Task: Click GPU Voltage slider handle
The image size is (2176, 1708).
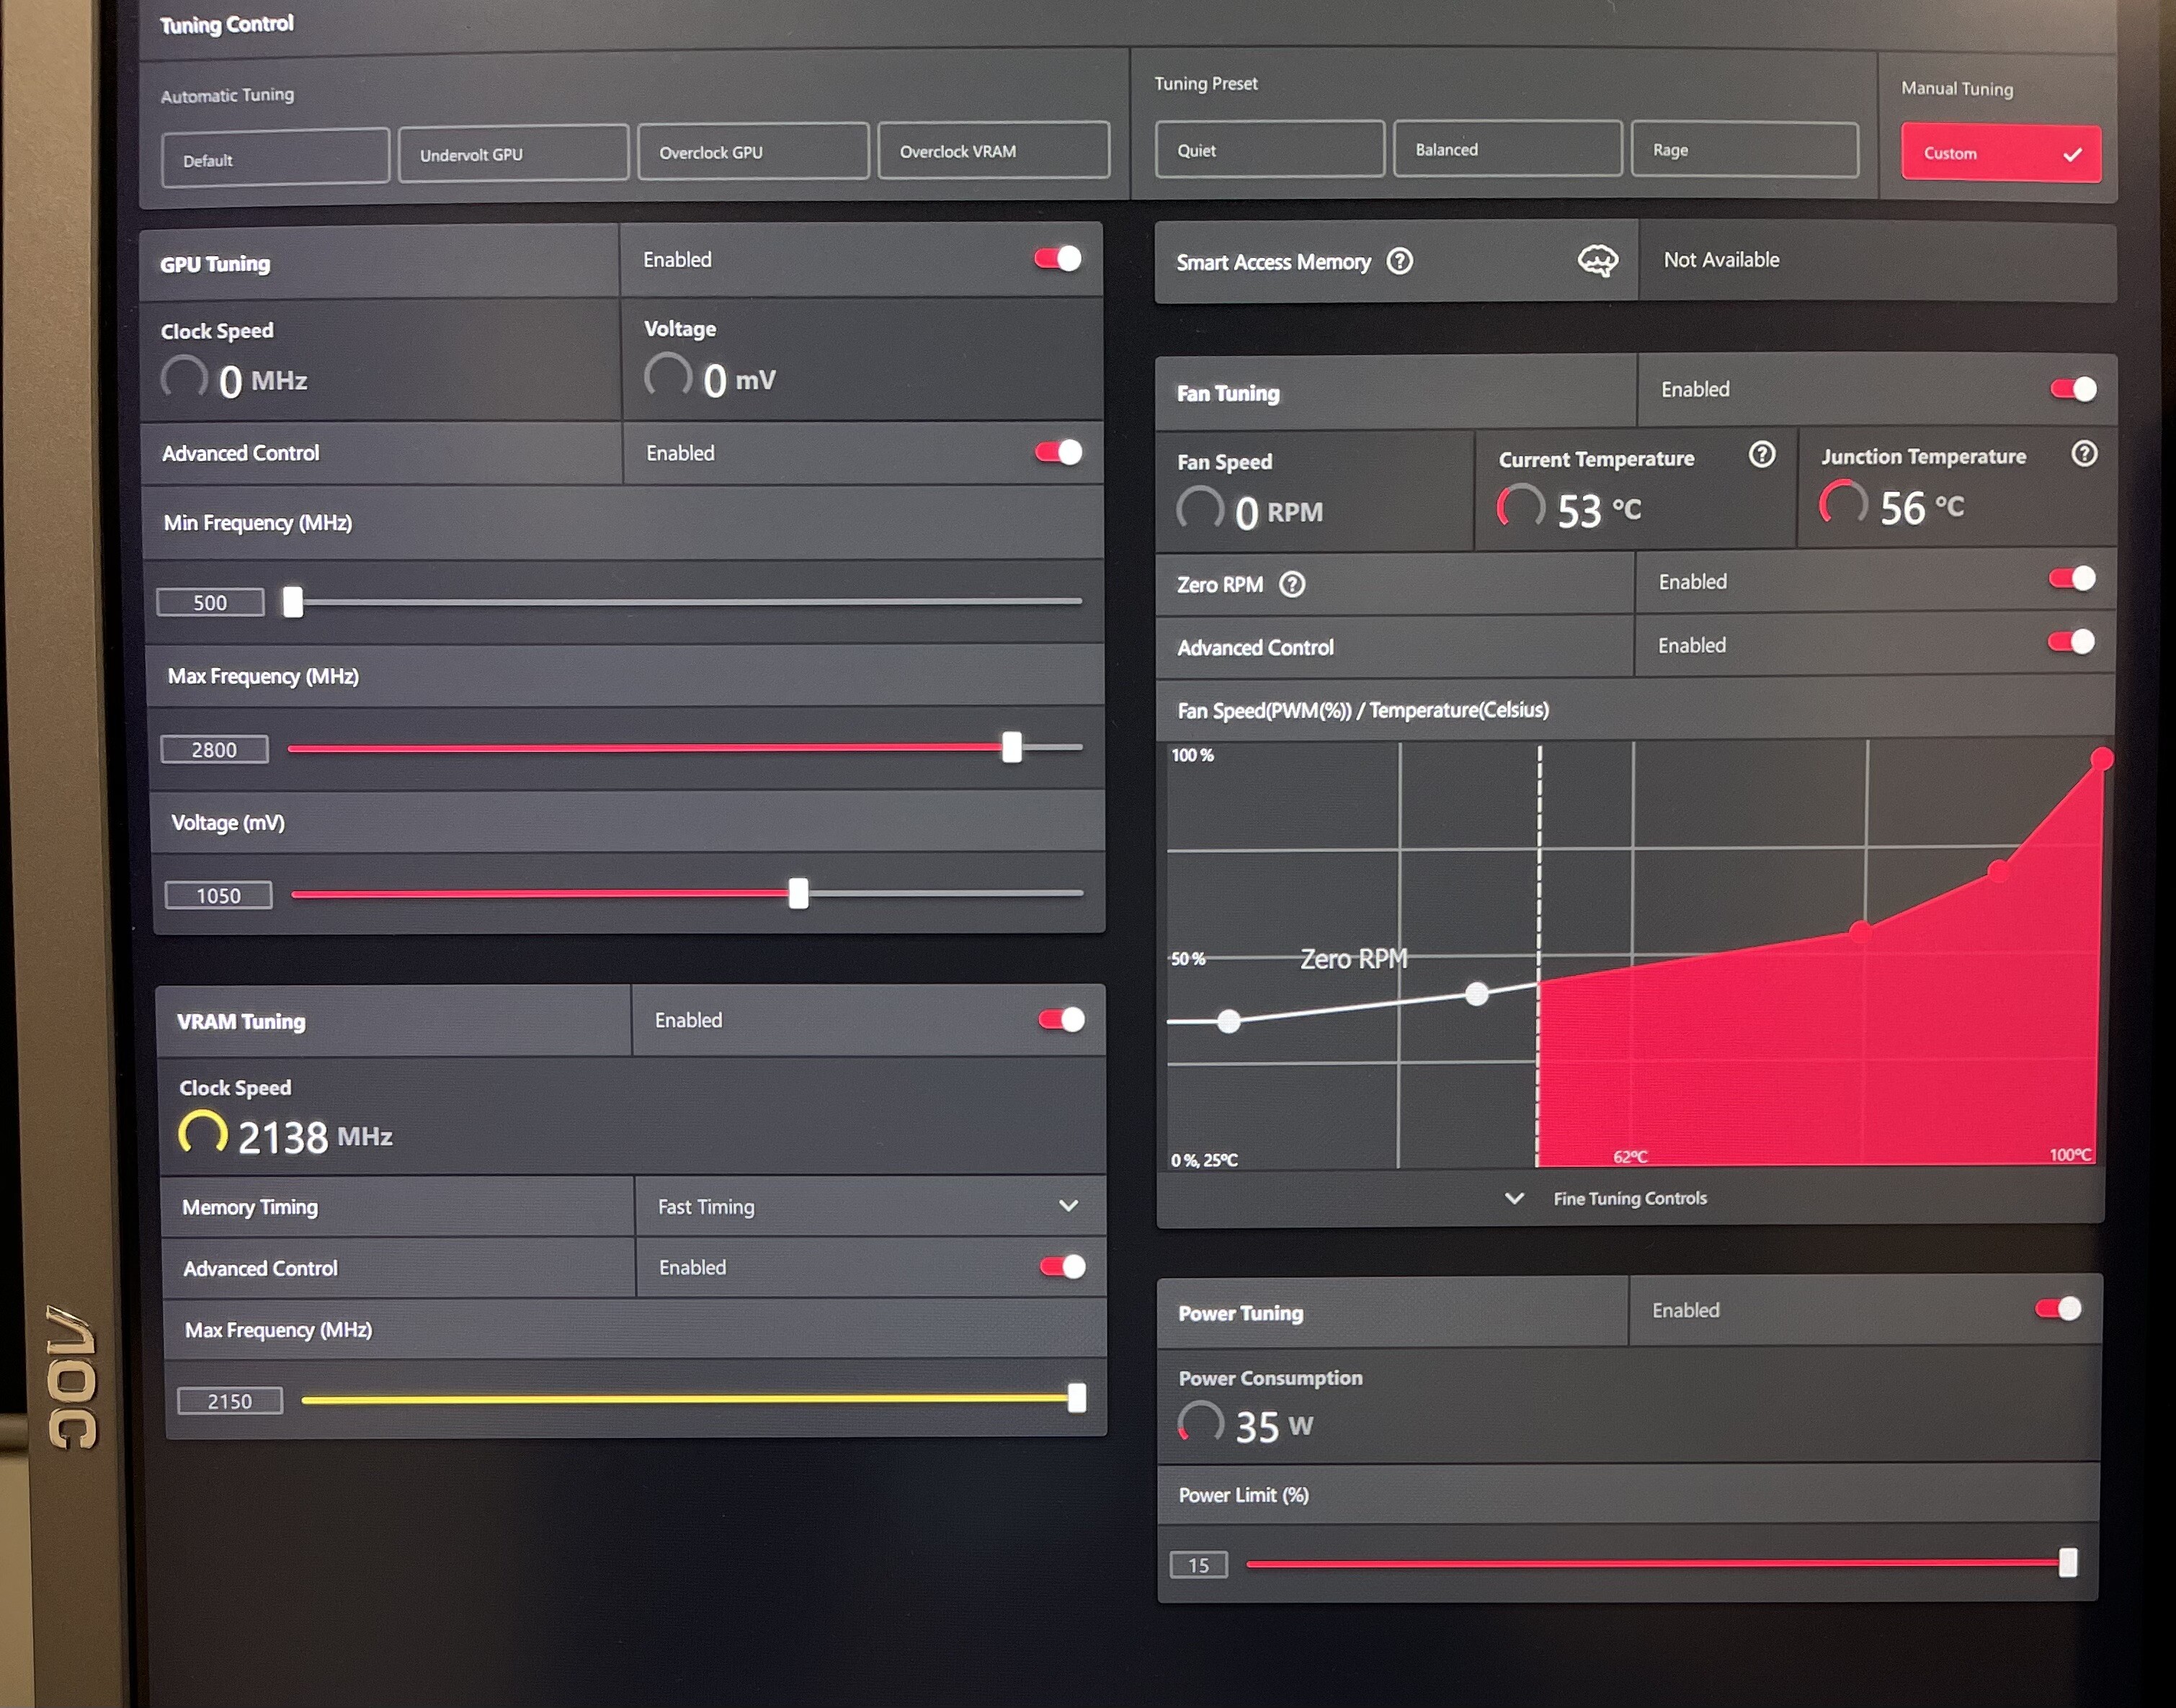Action: [x=798, y=893]
